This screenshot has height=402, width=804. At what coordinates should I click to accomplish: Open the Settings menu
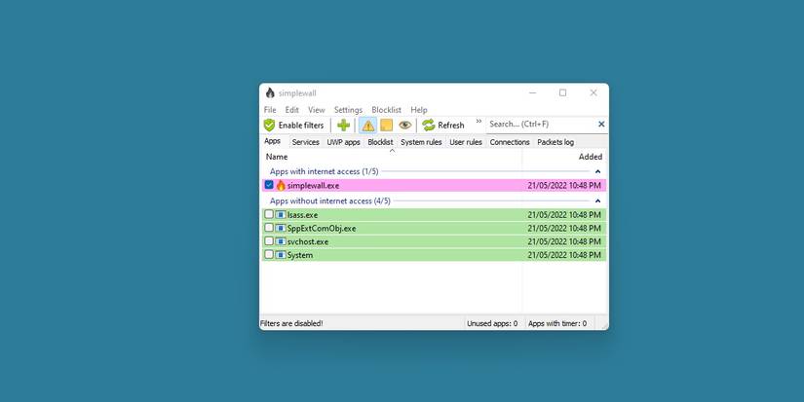pyautogui.click(x=348, y=110)
